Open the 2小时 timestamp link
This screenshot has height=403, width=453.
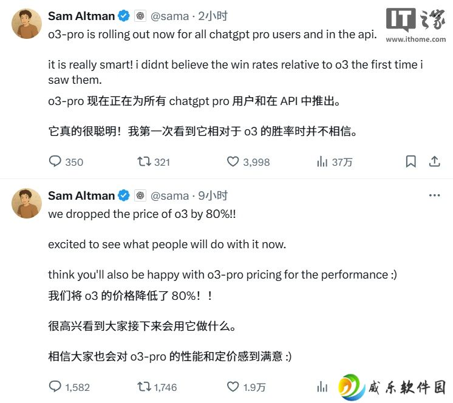(213, 16)
